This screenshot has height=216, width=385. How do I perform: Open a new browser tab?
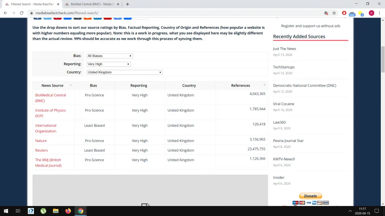point(127,4)
